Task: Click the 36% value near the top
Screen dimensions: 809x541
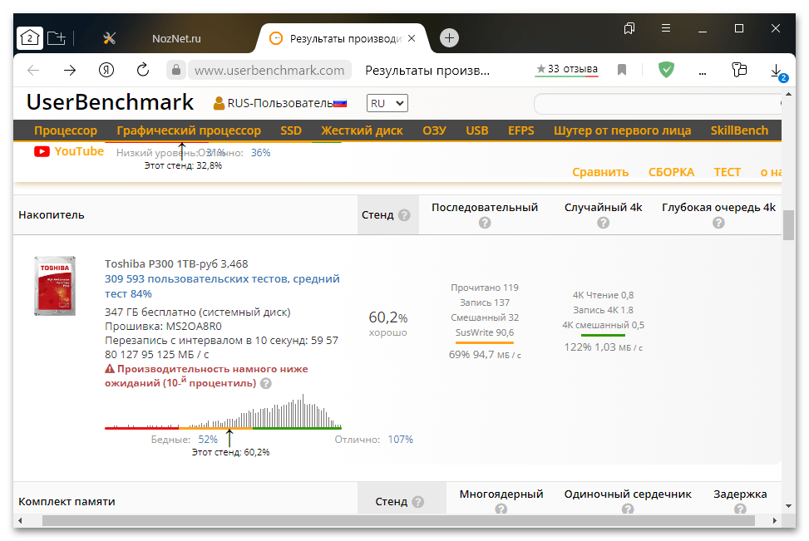Action: point(260,153)
